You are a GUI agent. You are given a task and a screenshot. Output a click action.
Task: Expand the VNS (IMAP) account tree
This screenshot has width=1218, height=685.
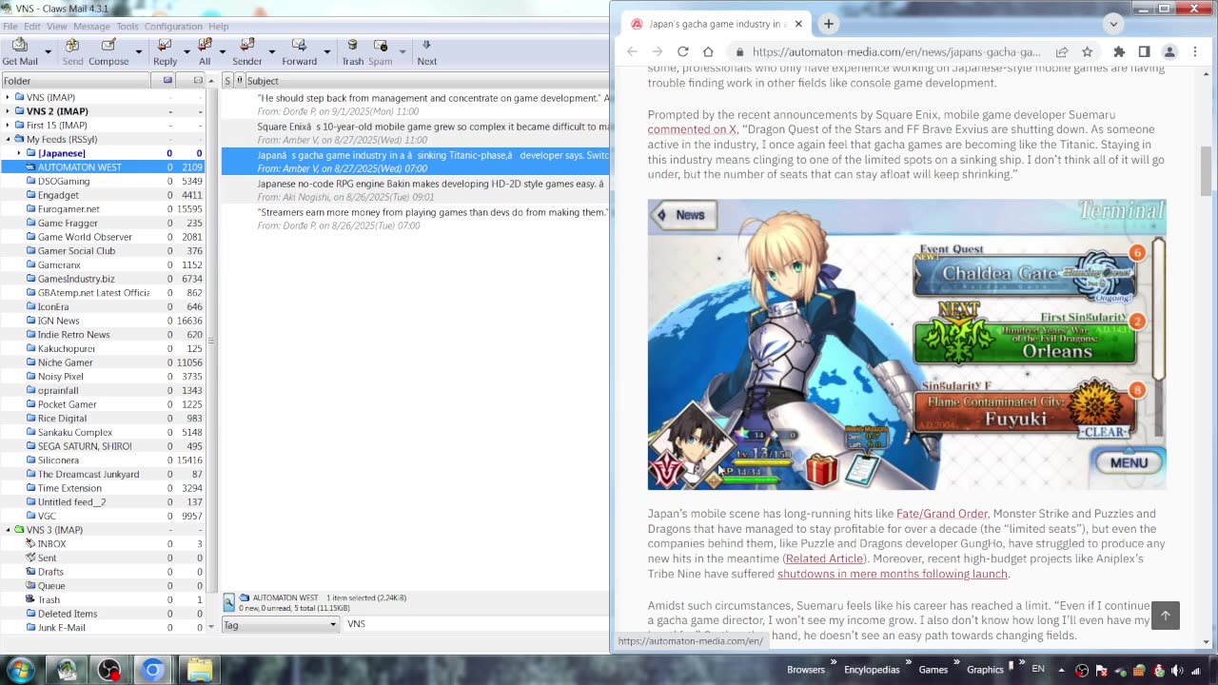click(x=8, y=97)
